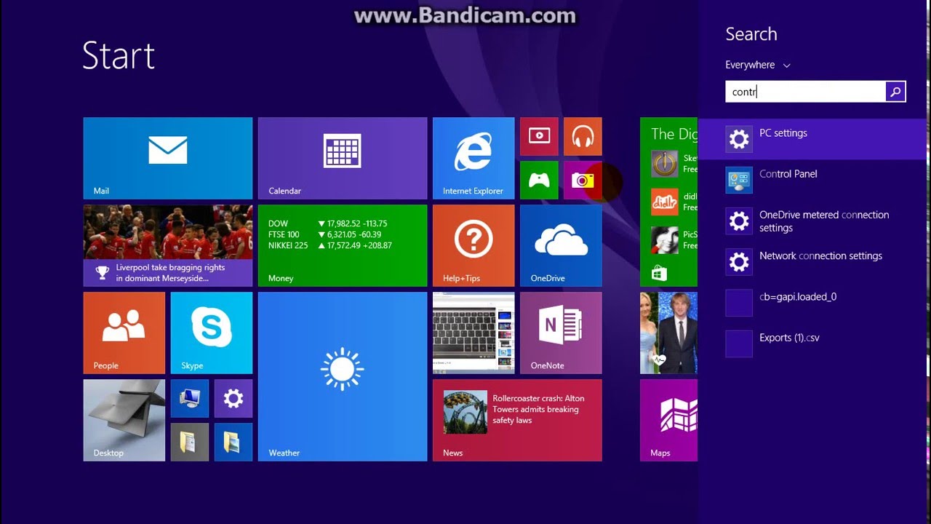931x524 pixels.
Task: Open the People tile
Action: pos(124,333)
